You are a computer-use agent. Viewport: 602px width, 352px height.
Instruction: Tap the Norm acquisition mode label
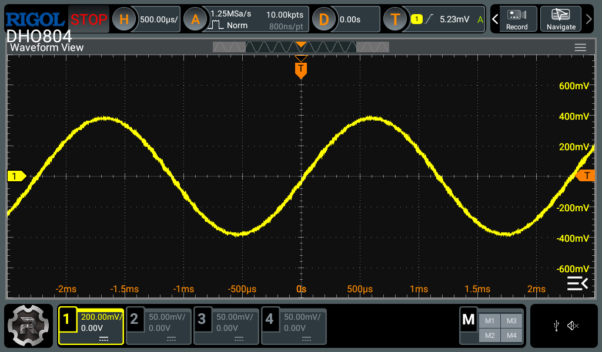(x=237, y=25)
